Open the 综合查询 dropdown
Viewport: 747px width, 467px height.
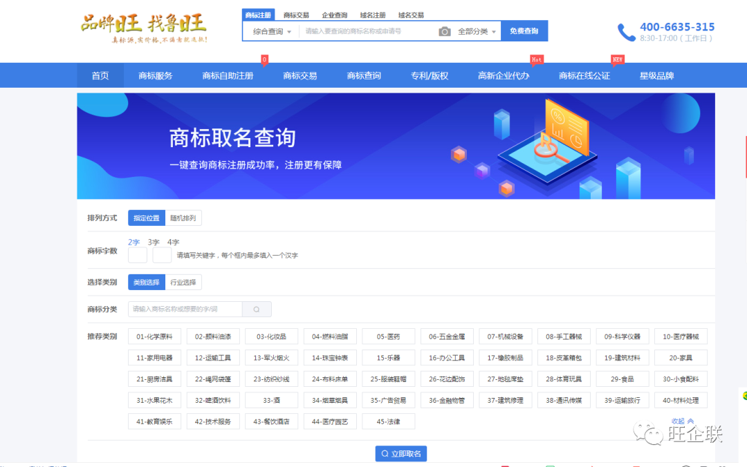click(270, 31)
